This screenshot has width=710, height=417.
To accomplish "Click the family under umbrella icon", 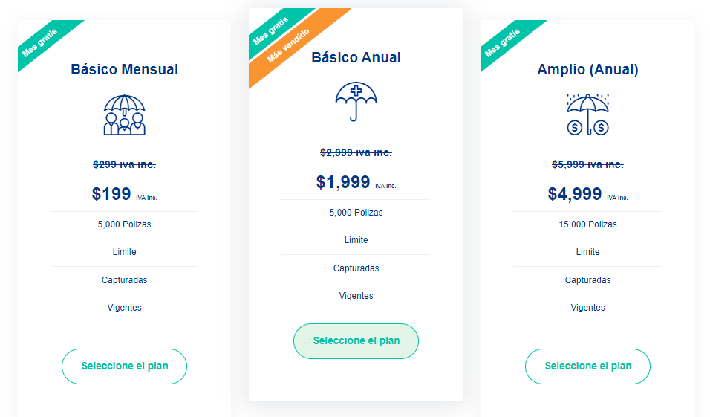I will 125,114.
